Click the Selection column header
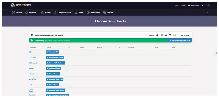The width and height of the screenshot is (219, 98). (48, 48)
